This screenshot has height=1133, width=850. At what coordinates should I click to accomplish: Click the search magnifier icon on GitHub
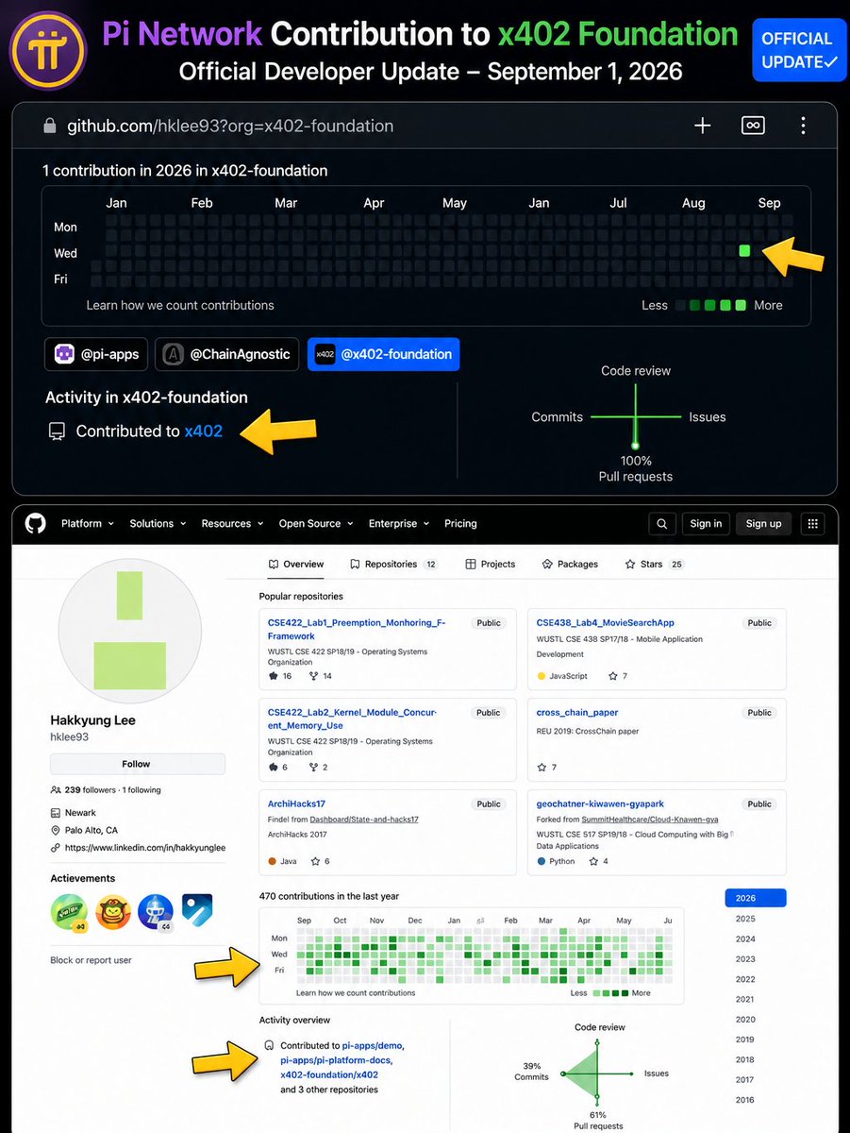pyautogui.click(x=663, y=524)
